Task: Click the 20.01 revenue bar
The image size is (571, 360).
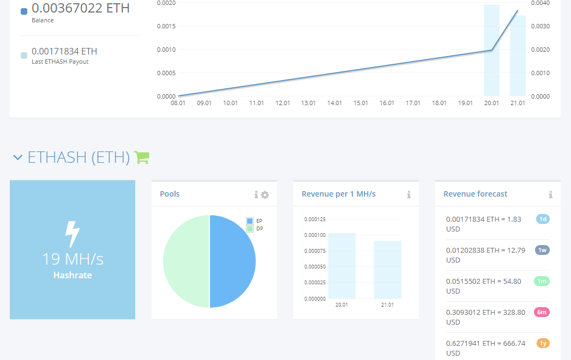Action: pos(341,266)
